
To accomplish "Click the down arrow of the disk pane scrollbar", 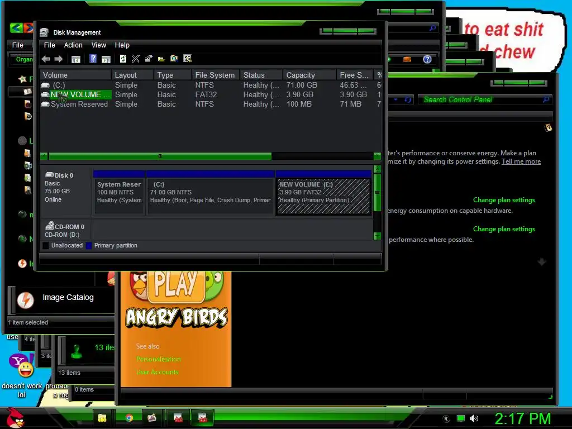I will click(x=377, y=236).
